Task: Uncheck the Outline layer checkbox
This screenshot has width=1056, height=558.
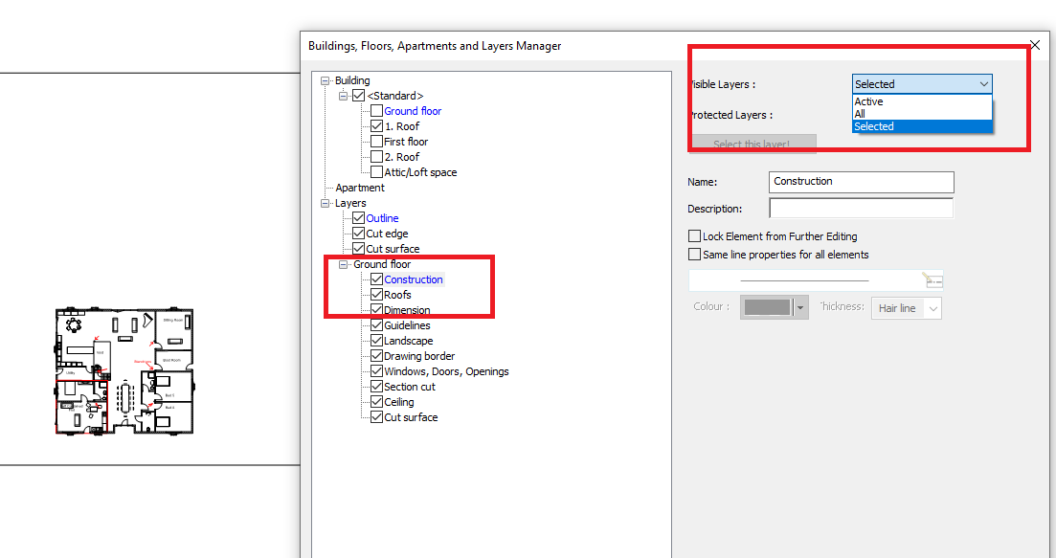Action: point(359,218)
